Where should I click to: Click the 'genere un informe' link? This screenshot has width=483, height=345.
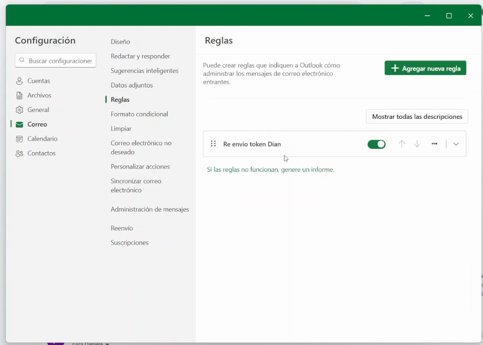(307, 169)
